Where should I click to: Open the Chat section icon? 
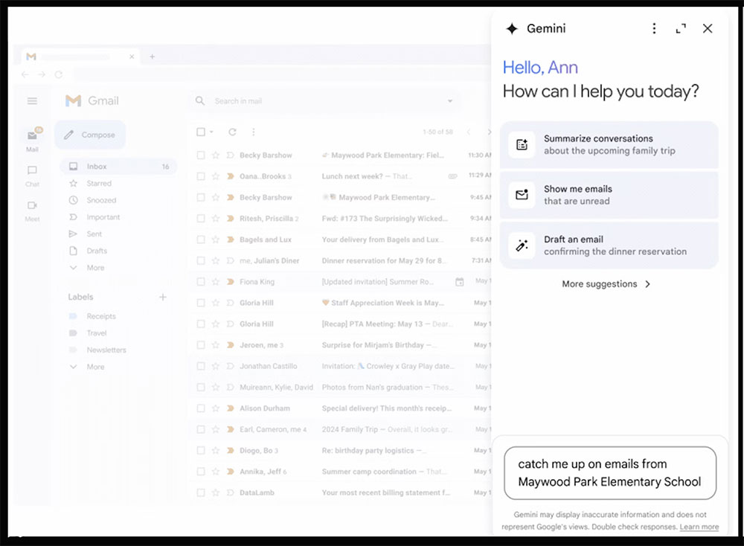pyautogui.click(x=32, y=170)
